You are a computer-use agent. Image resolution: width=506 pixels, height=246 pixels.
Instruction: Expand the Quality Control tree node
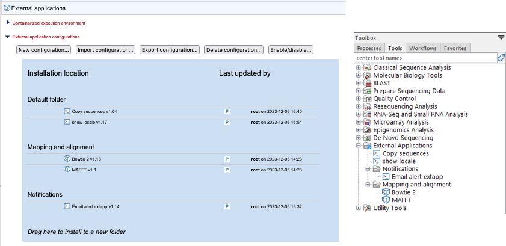(358, 99)
